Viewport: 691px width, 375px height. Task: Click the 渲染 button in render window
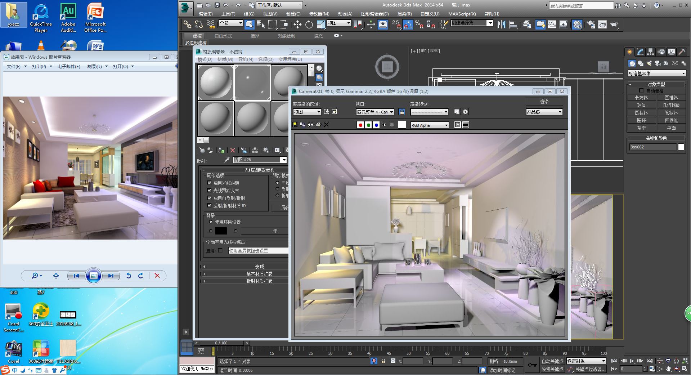[x=544, y=102]
